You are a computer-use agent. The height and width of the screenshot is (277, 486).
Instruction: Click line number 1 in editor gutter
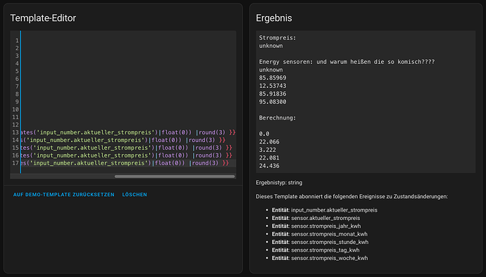coord(17,41)
